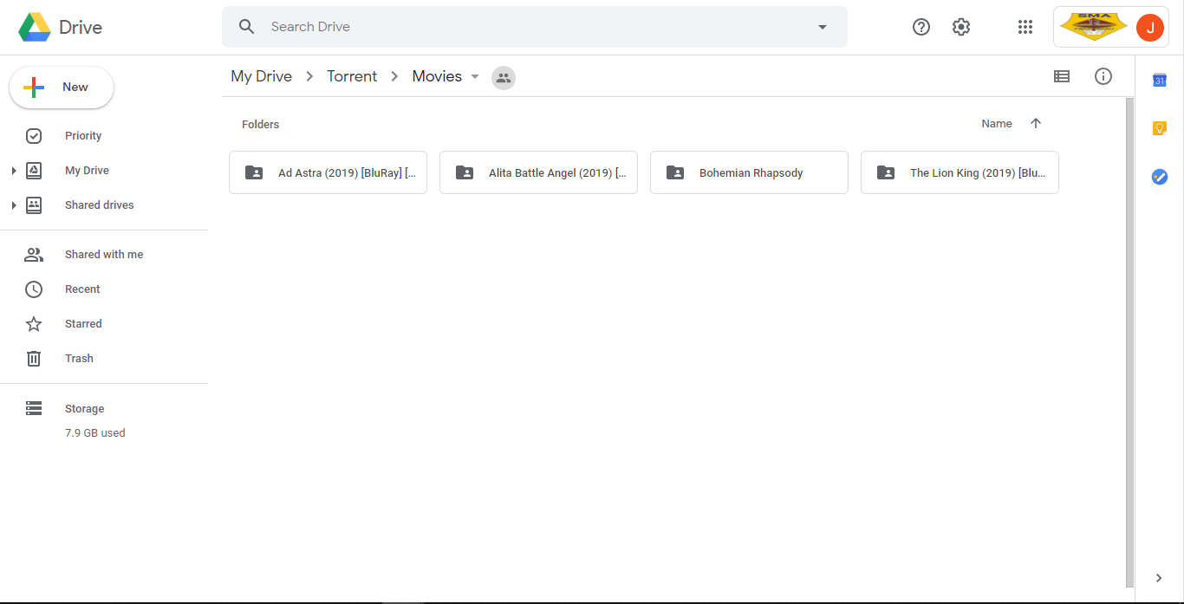Open search options dropdown arrow

tap(823, 27)
